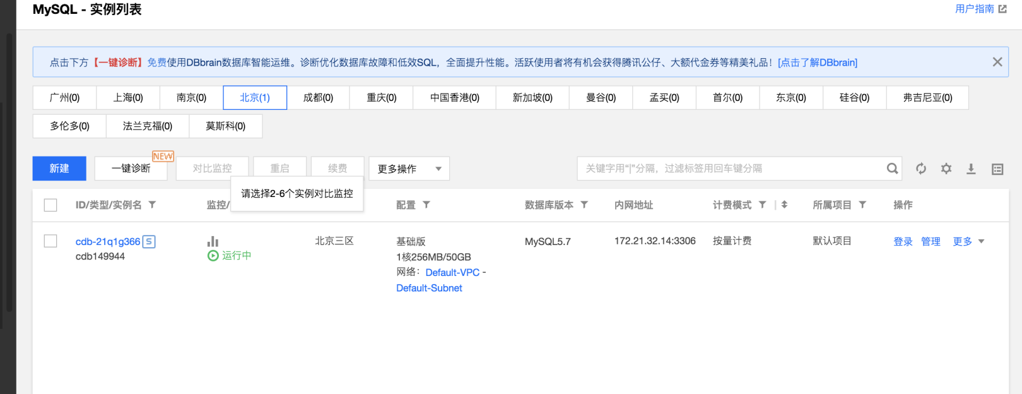This screenshot has width=1022, height=394.
Task: Close the DBbrain notice banner
Action: [x=997, y=62]
